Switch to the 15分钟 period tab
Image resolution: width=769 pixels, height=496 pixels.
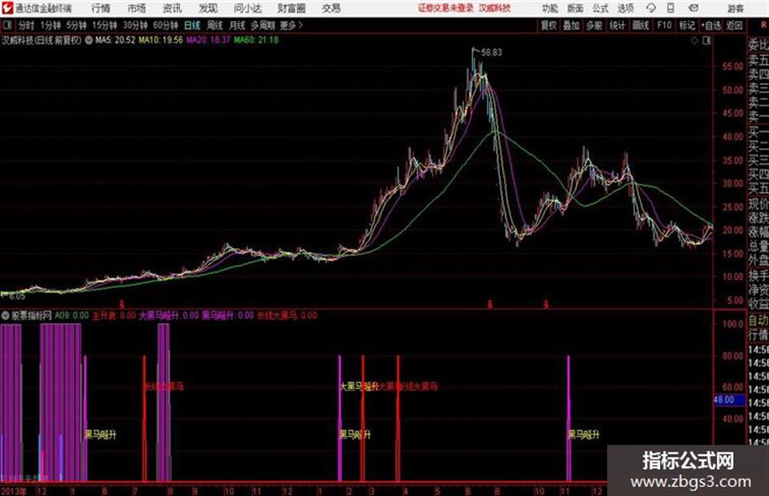coord(104,25)
